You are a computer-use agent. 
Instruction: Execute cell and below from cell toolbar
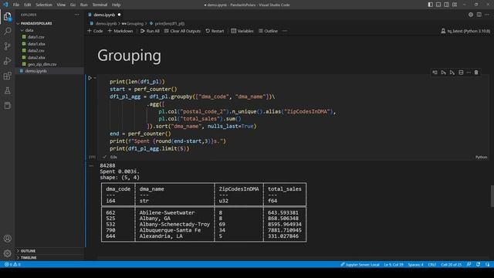pos(452,73)
